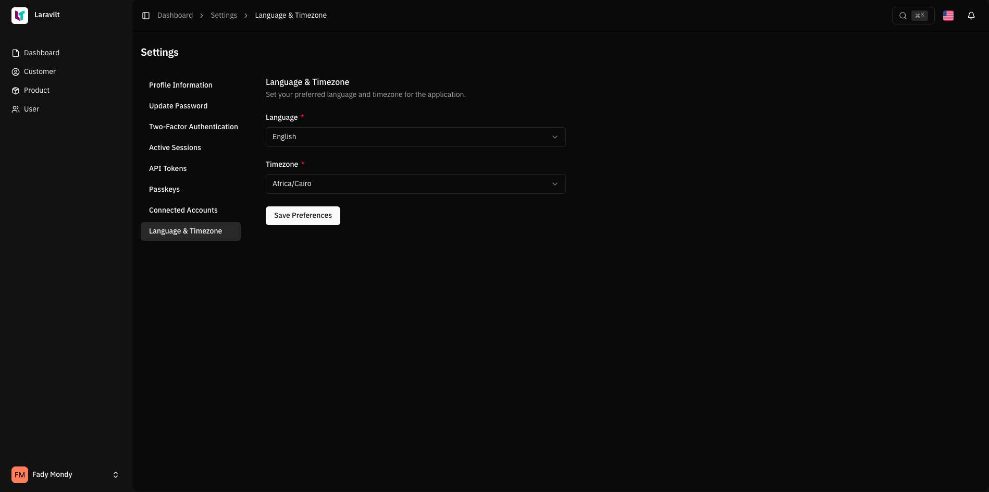Select Profile Information settings tab
Image resolution: width=989 pixels, height=492 pixels.
pos(191,85)
